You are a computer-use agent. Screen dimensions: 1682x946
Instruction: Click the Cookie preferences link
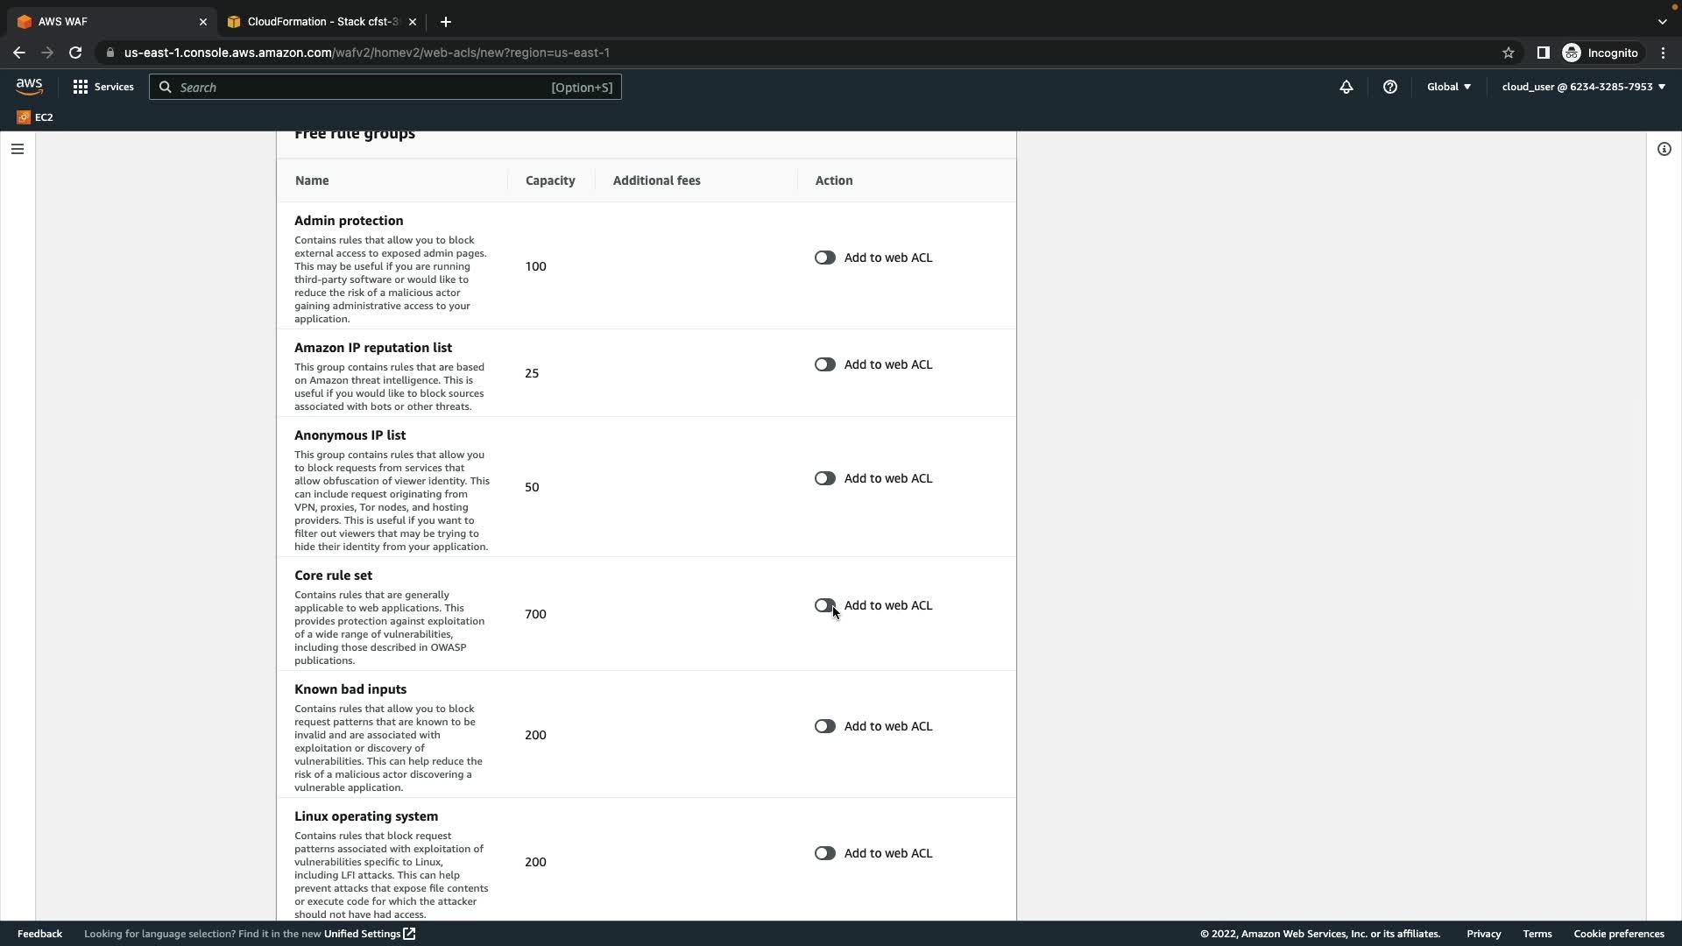click(x=1618, y=934)
